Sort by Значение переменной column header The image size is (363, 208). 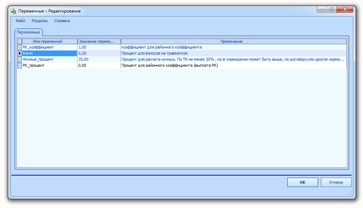click(99, 41)
